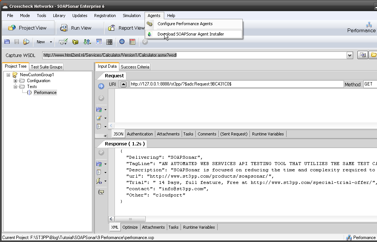The width and height of the screenshot is (377, 242).
Task: Open the Optimize tab in Response
Action: [130, 227]
